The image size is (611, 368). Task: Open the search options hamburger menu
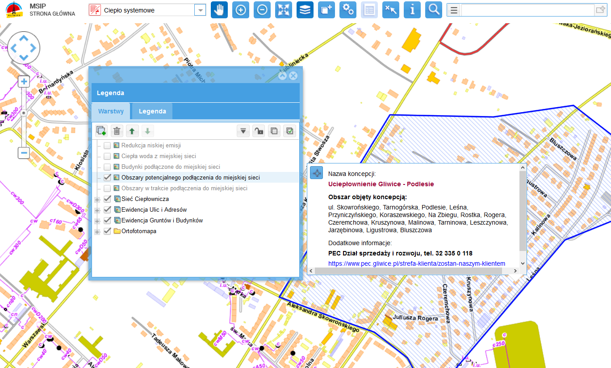454,10
